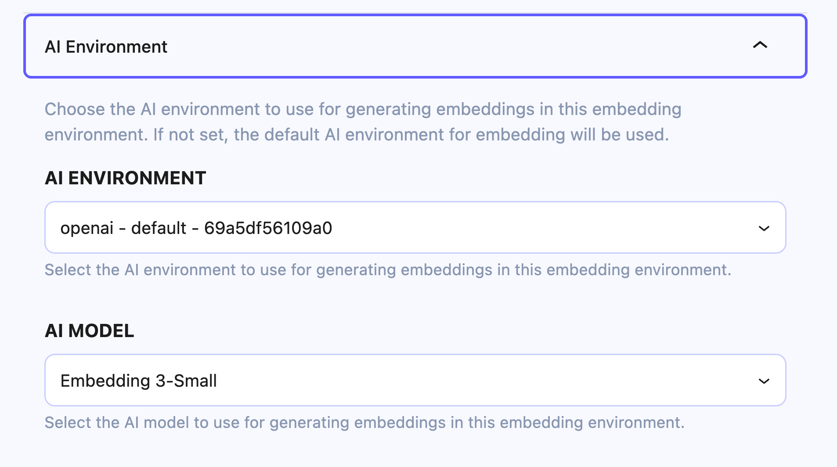Click empty middle of AI Model select box
Viewport: 837px width, 467px height.
coord(483,380)
